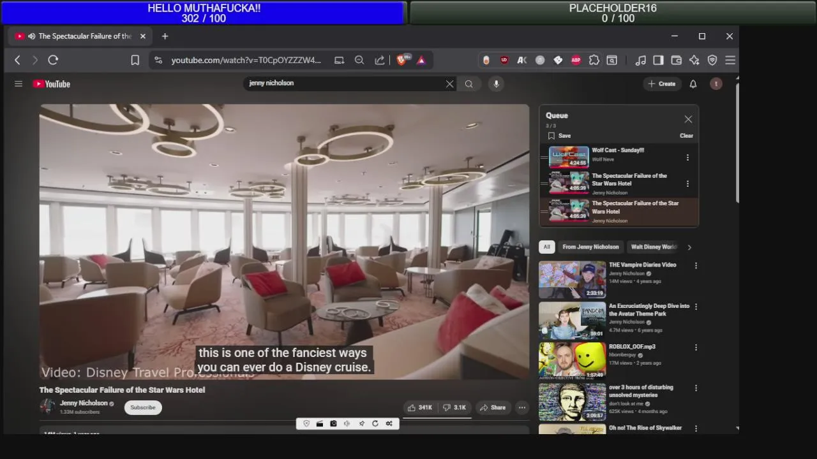Click the floating toolbar refresh arrow
817x459 pixels.
375,423
